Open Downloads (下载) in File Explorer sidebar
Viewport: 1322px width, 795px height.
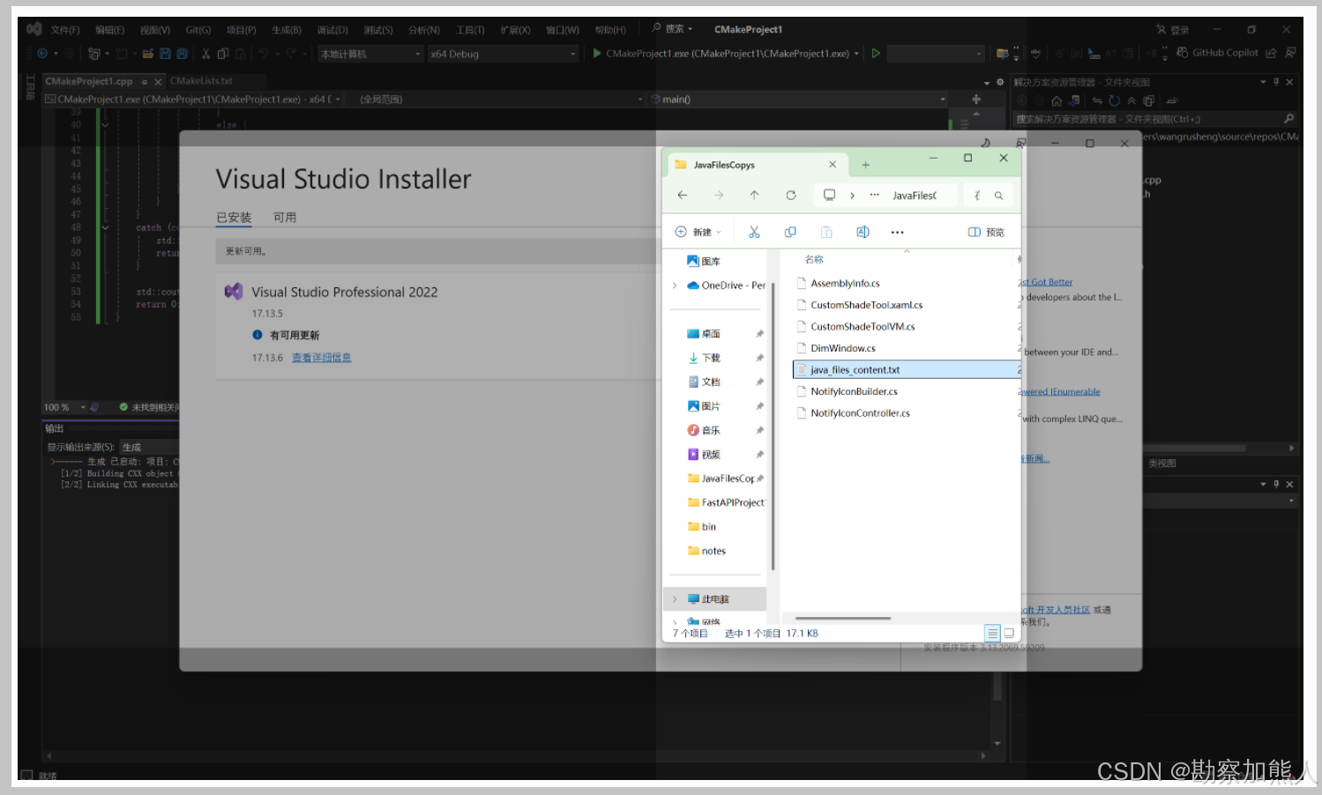711,358
